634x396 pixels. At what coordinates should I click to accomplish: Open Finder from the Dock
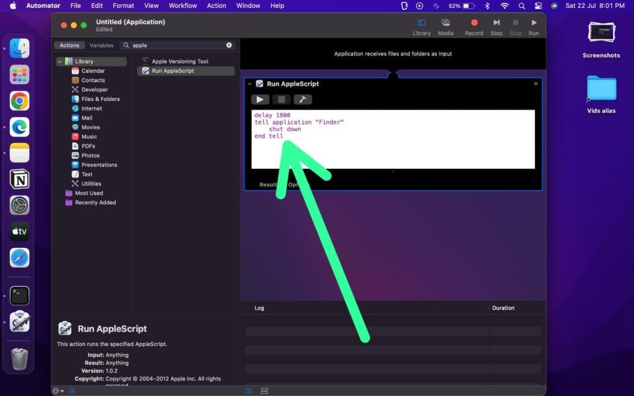click(19, 48)
